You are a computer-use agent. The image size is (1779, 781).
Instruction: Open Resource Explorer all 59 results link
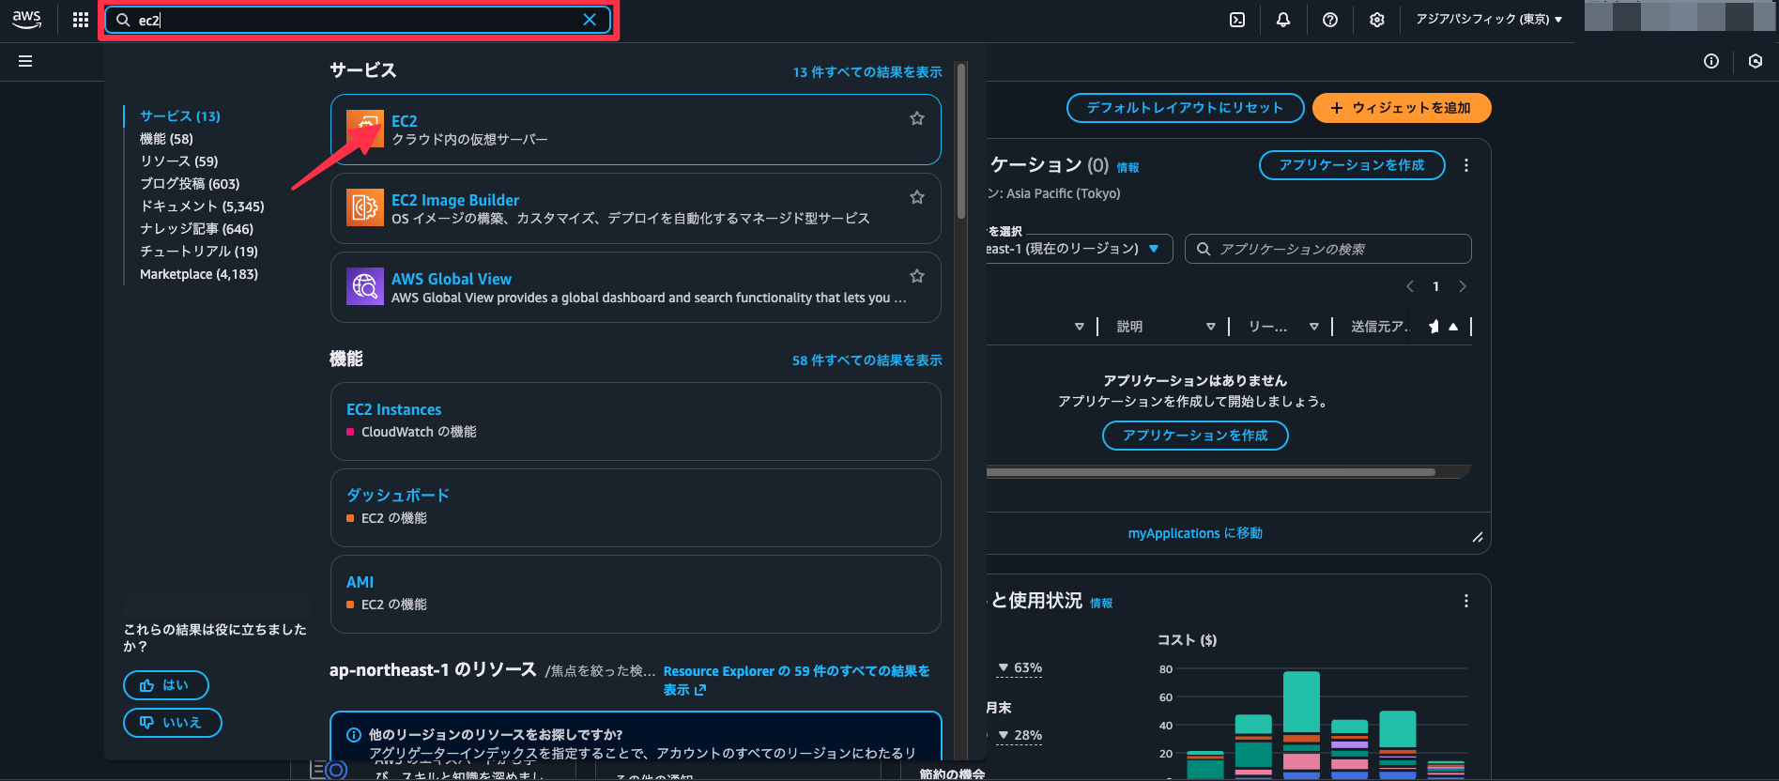(796, 681)
